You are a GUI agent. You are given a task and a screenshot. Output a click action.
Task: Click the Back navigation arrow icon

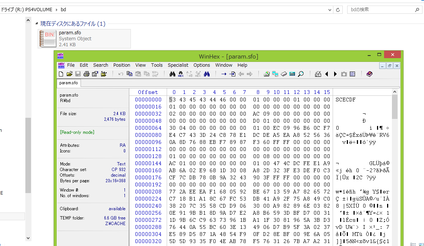(x=241, y=74)
